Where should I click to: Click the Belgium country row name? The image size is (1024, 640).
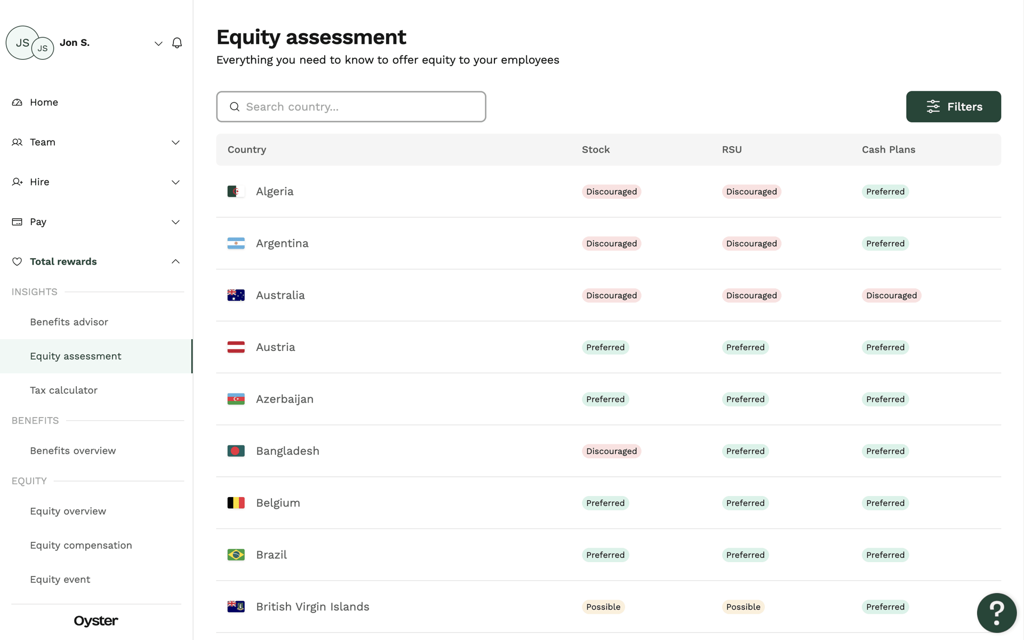coord(278,503)
